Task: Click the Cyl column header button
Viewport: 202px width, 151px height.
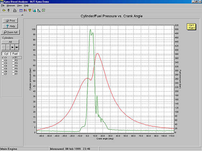Action: 6,53
